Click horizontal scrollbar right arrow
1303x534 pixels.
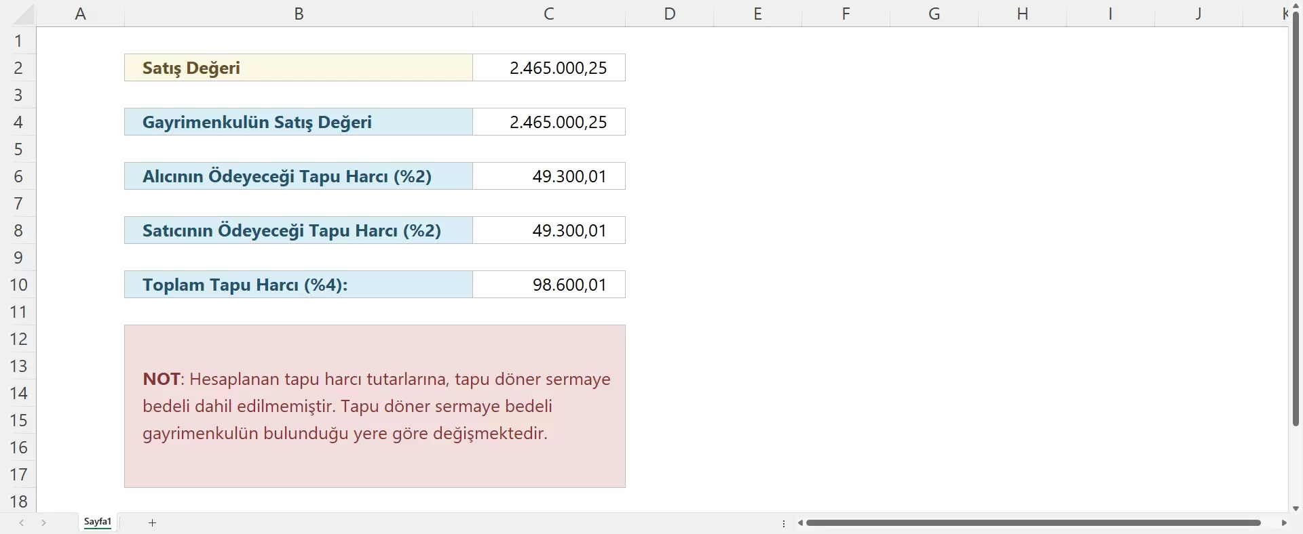[x=1283, y=522]
